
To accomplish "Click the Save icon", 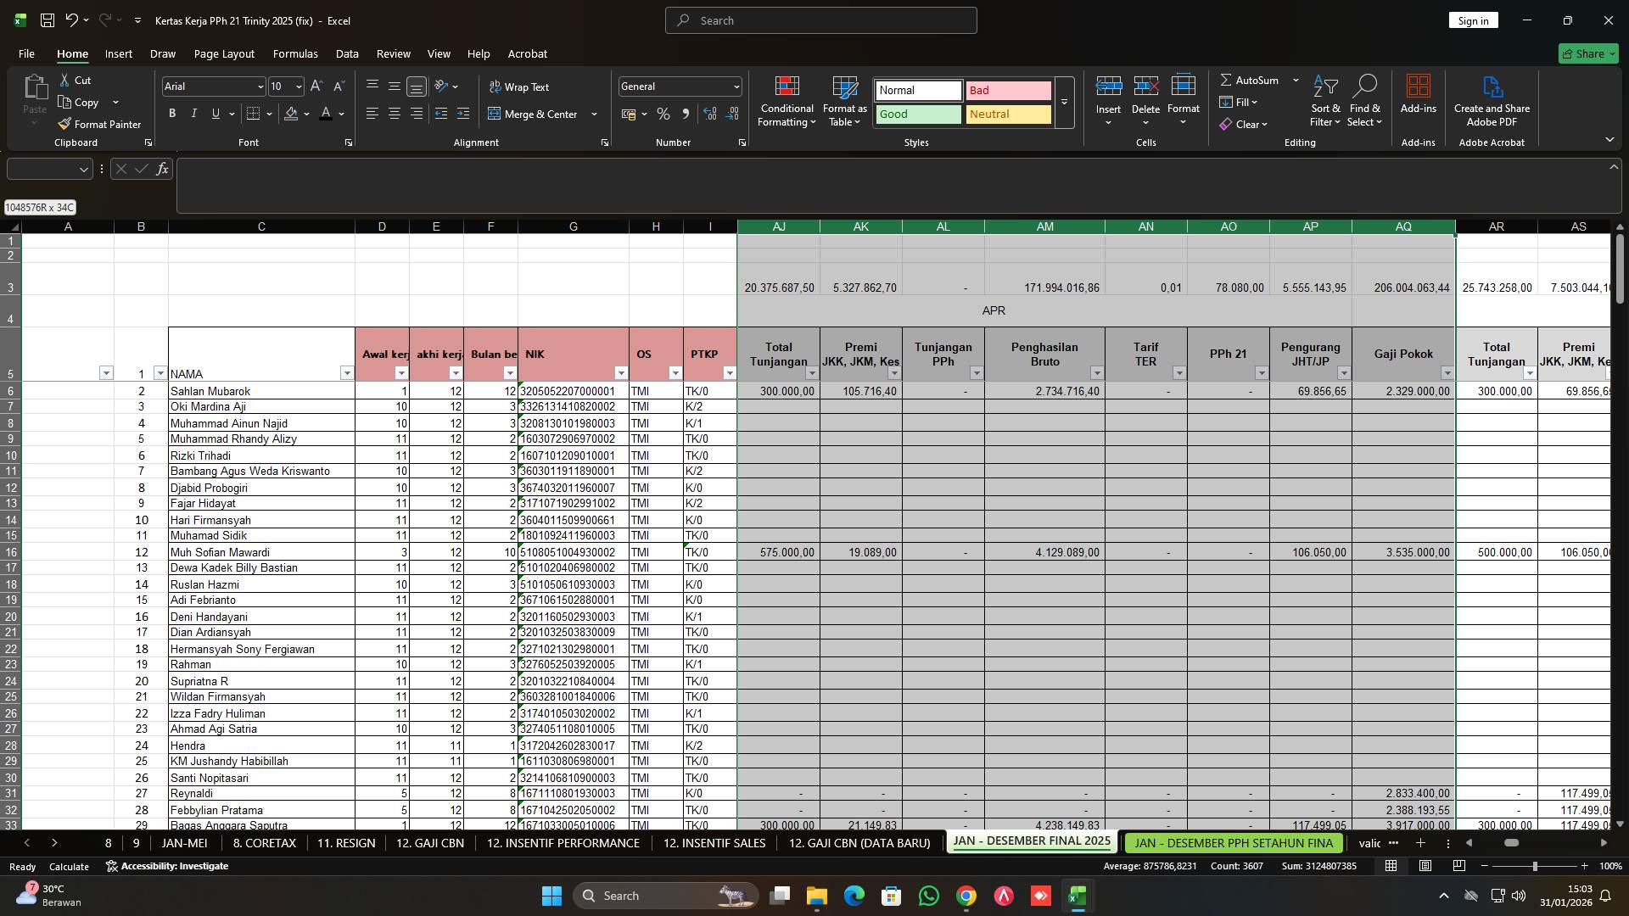I will (x=47, y=20).
